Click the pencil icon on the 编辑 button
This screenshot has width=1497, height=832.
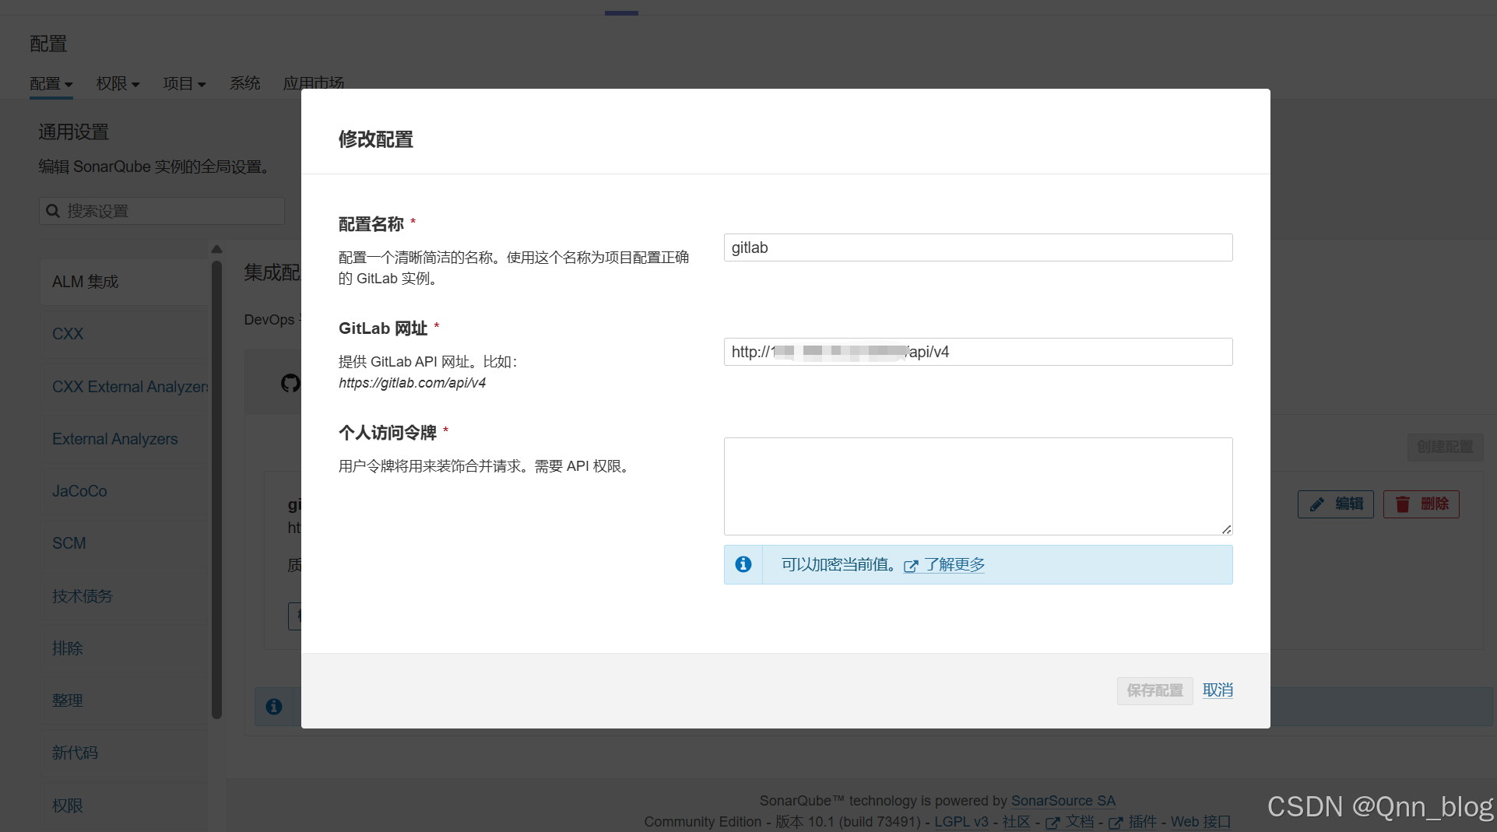pos(1316,504)
